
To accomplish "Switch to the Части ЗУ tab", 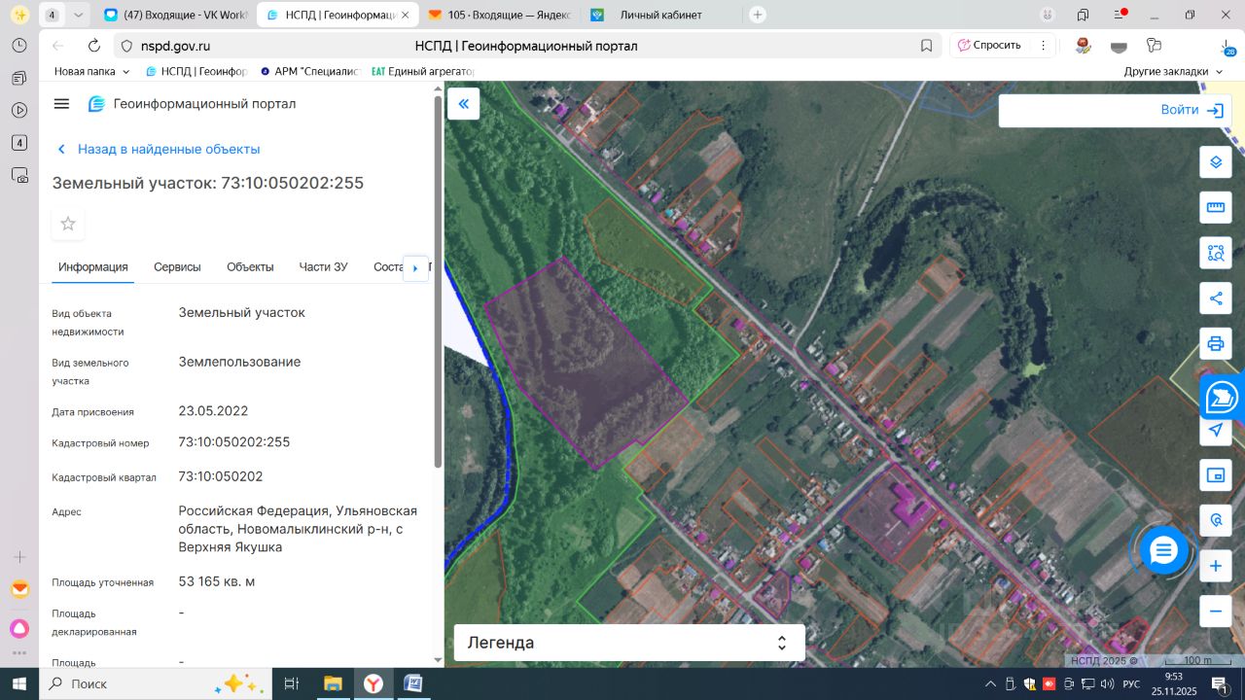I will (x=324, y=267).
